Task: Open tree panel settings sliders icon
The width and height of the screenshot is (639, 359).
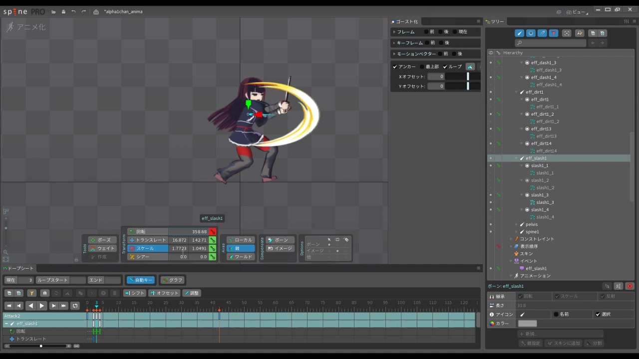Action: pyautogui.click(x=627, y=21)
